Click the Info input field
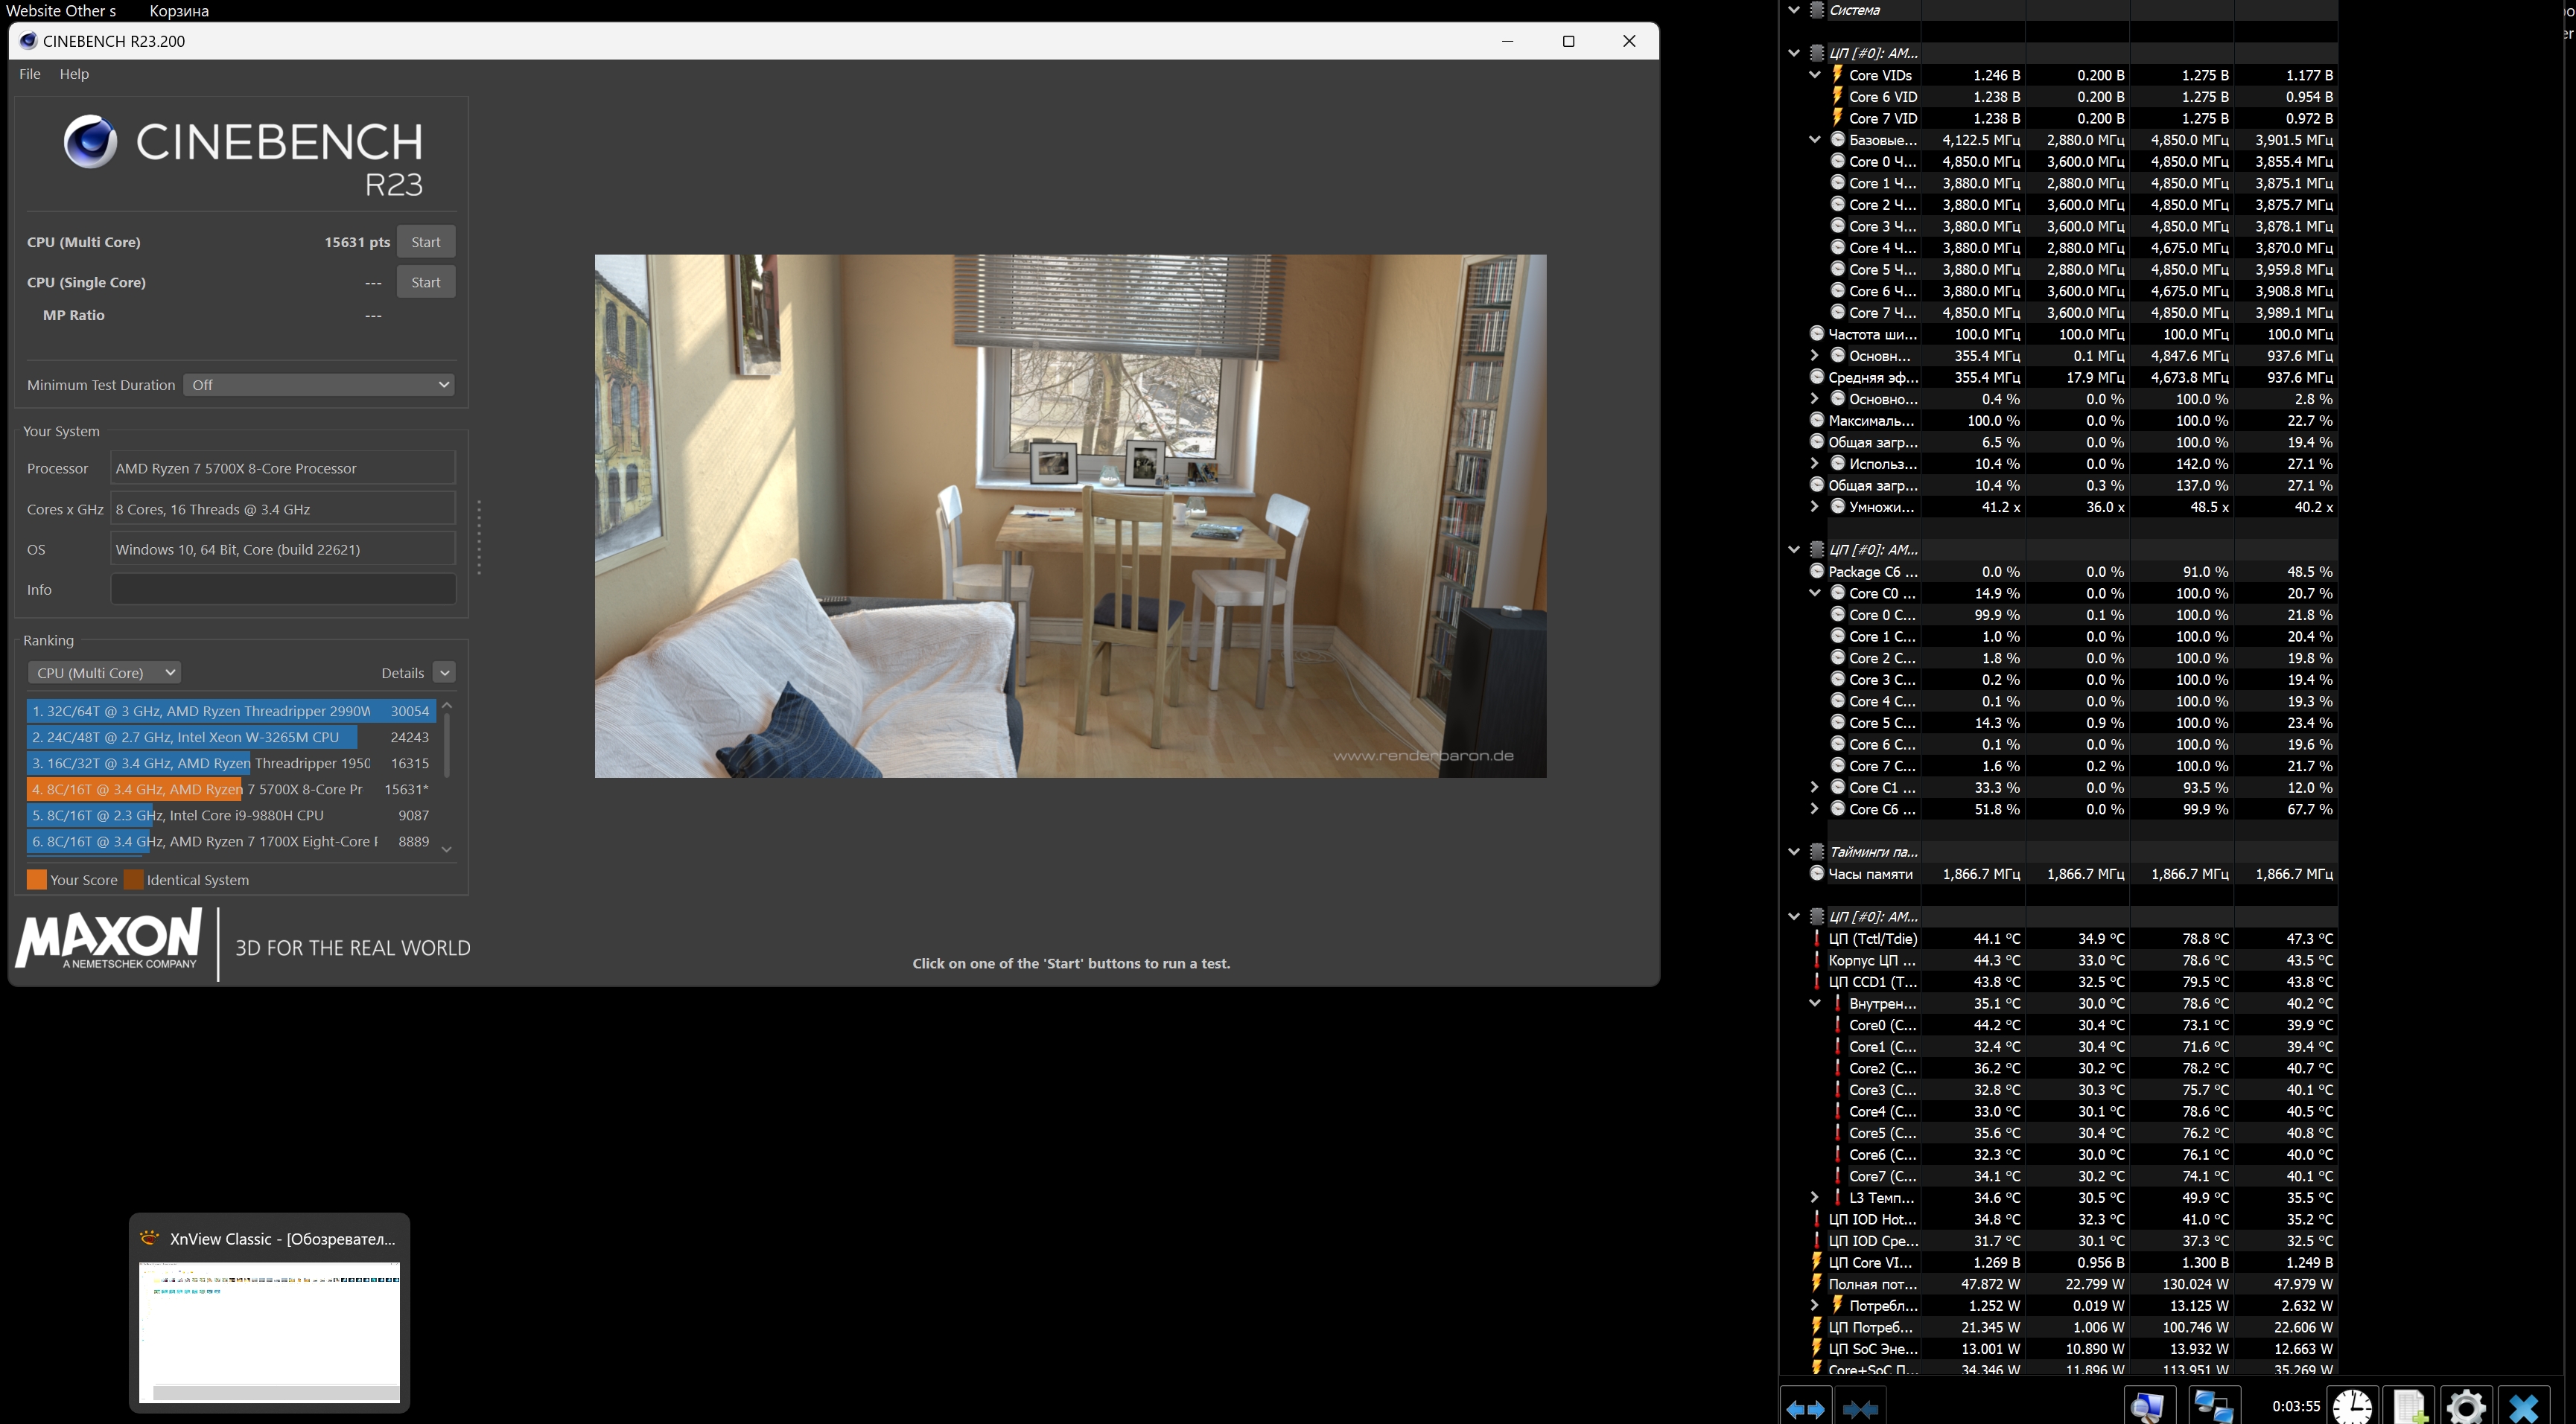Viewport: 2576px width, 1424px height. 283,590
